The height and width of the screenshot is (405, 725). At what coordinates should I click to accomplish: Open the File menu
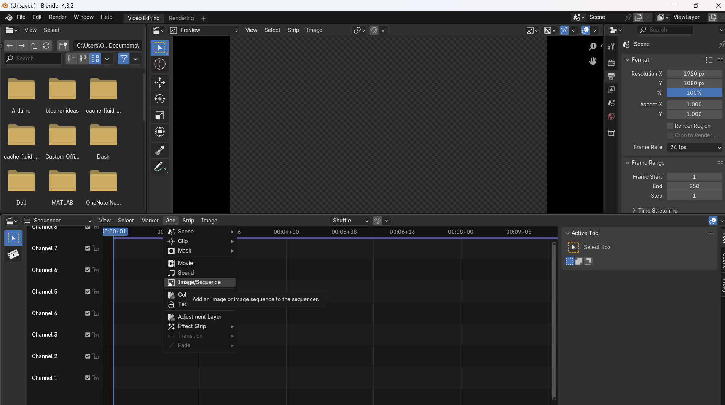(x=21, y=17)
